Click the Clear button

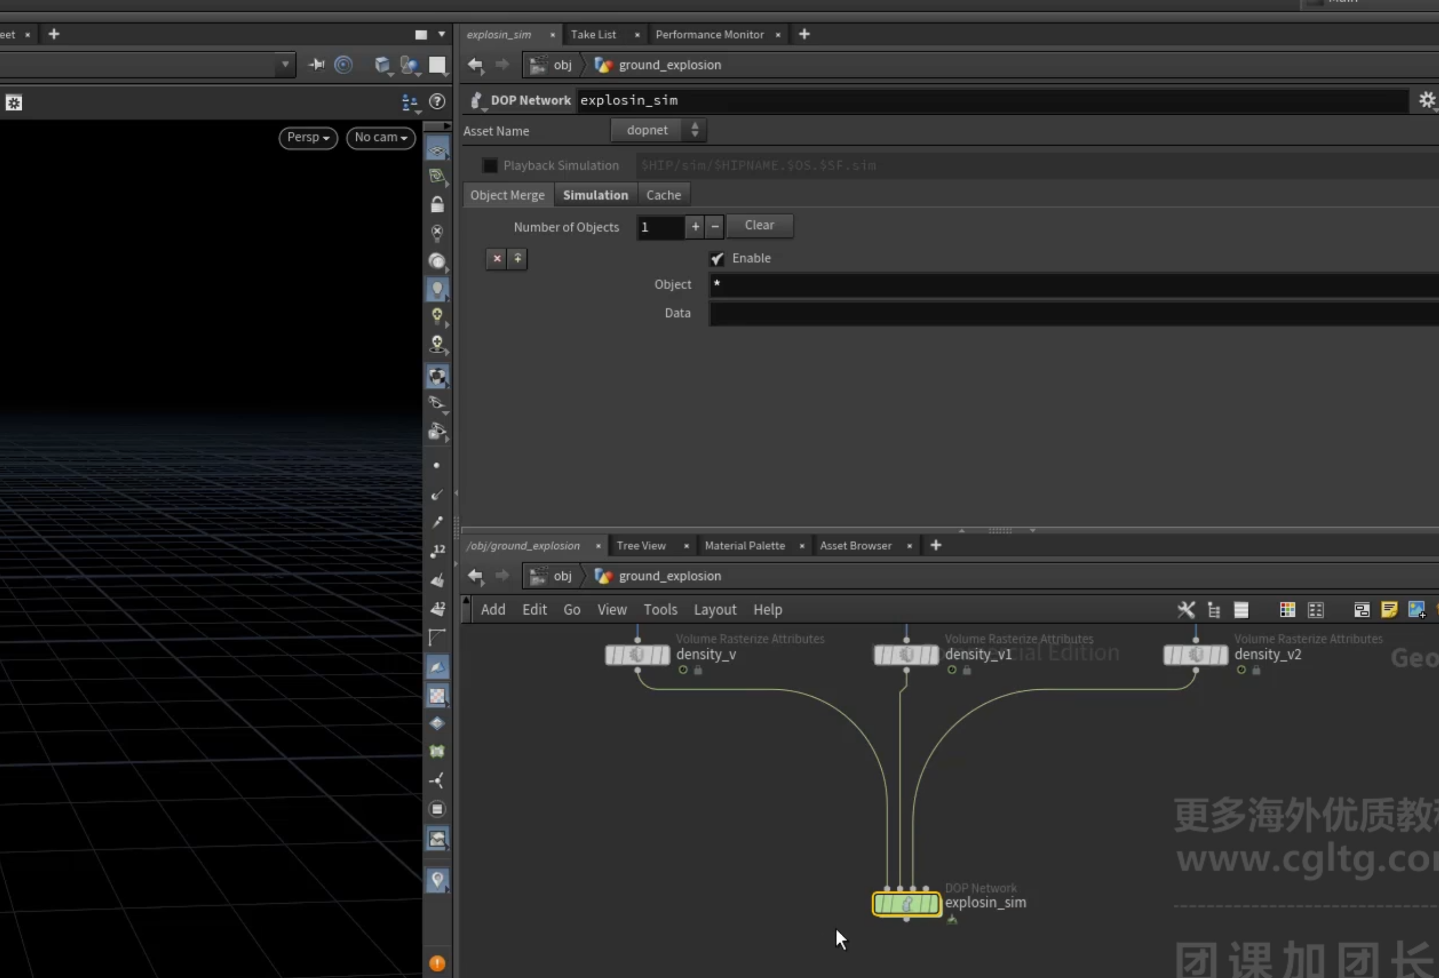pos(759,225)
